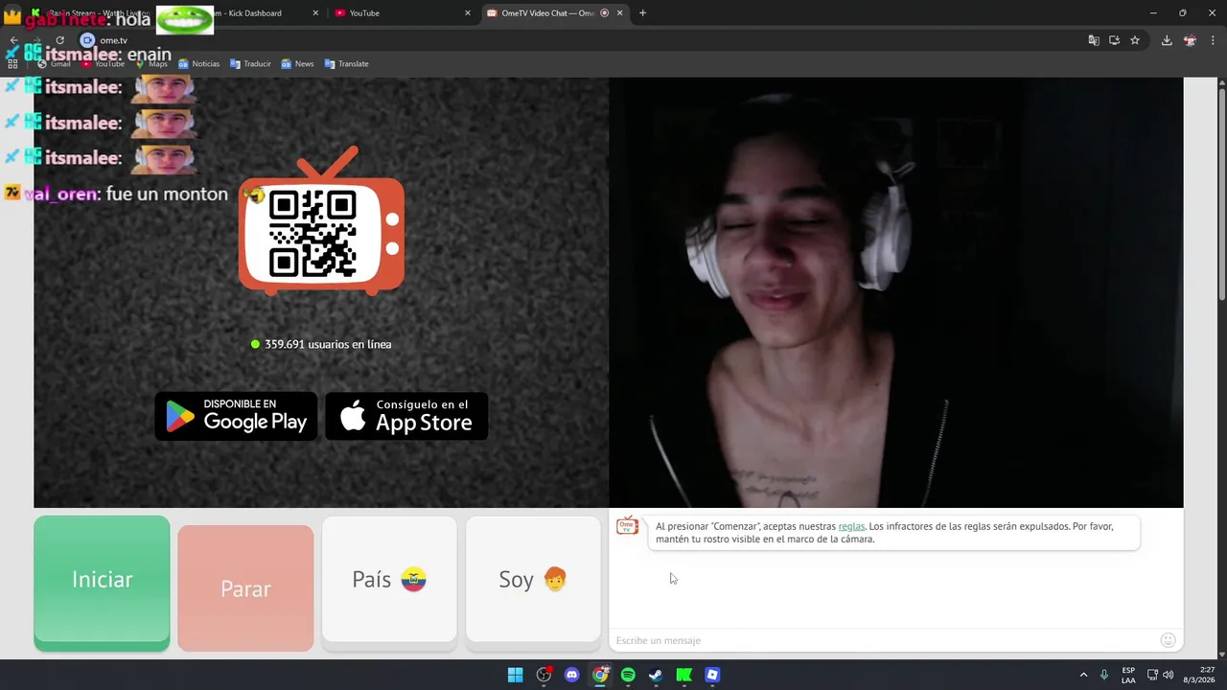
Task: Expand the system tray hidden icons chevron
Action: (x=1083, y=675)
